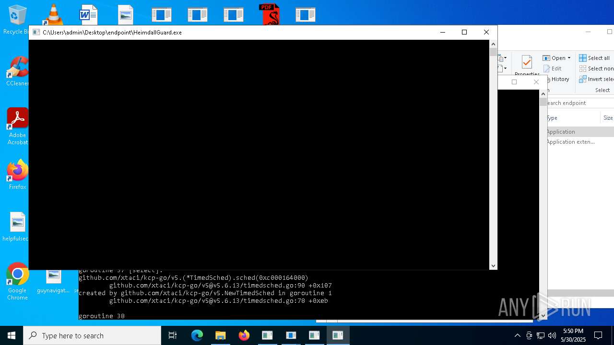Switch to active console taskbar item
The height and width of the screenshot is (345, 614).
click(338, 335)
